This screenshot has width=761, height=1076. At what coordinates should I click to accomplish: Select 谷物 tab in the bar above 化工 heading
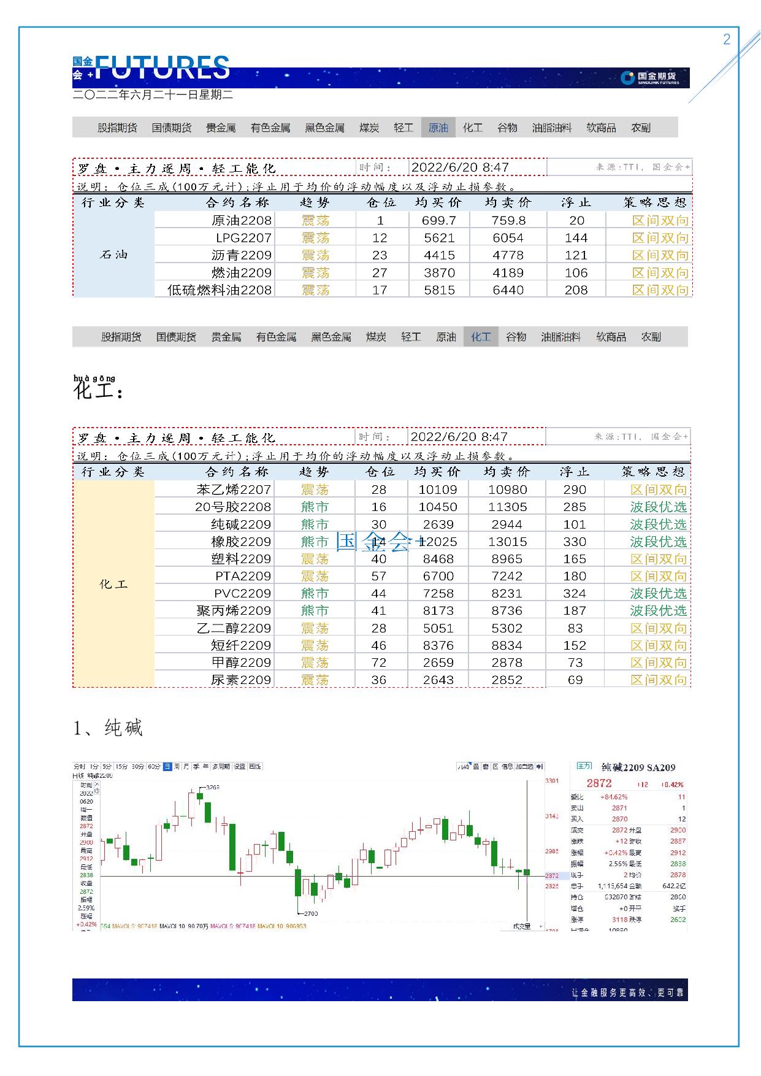pos(516,337)
